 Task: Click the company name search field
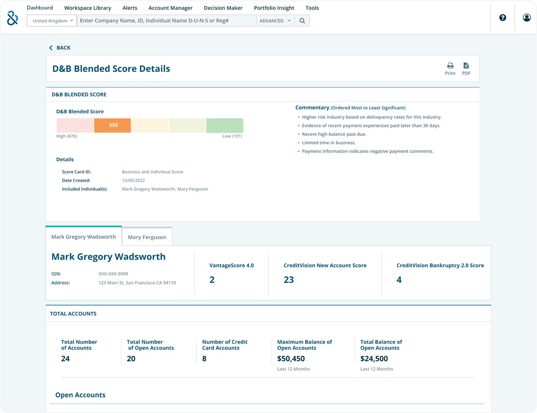(x=167, y=21)
